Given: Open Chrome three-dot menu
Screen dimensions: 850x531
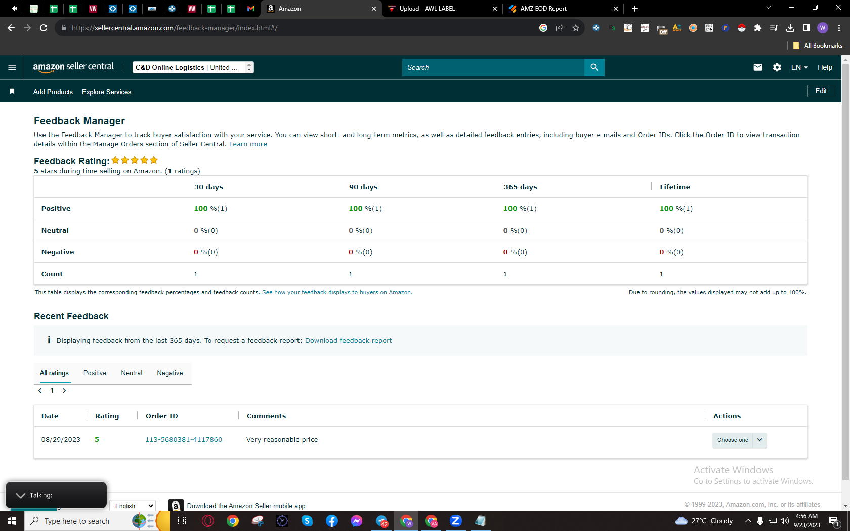Looking at the screenshot, I should coord(839,28).
